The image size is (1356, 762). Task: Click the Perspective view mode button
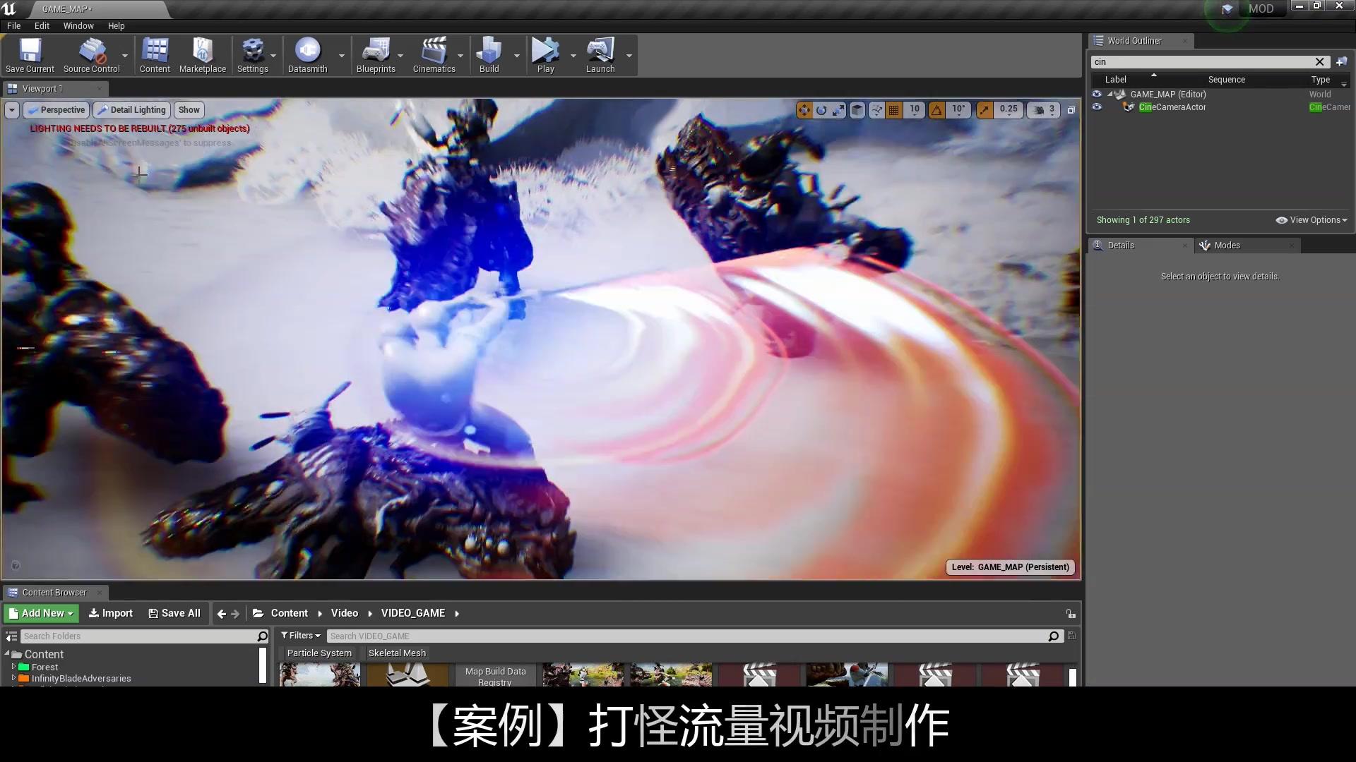(x=56, y=110)
